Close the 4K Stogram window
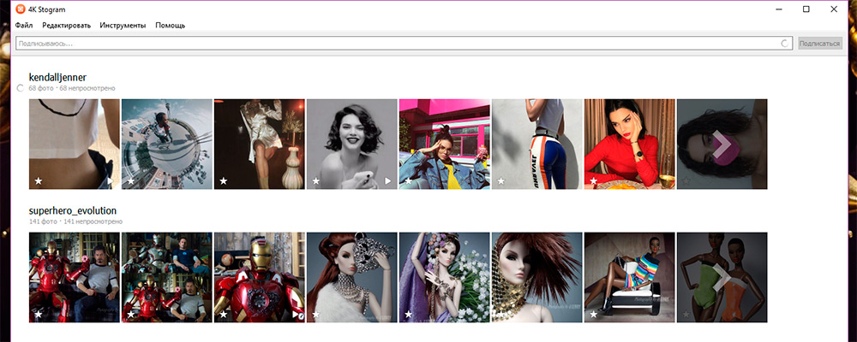Image resolution: width=857 pixels, height=342 pixels. coord(834,9)
